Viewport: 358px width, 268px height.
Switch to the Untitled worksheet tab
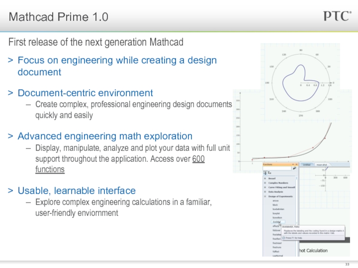[307, 165]
